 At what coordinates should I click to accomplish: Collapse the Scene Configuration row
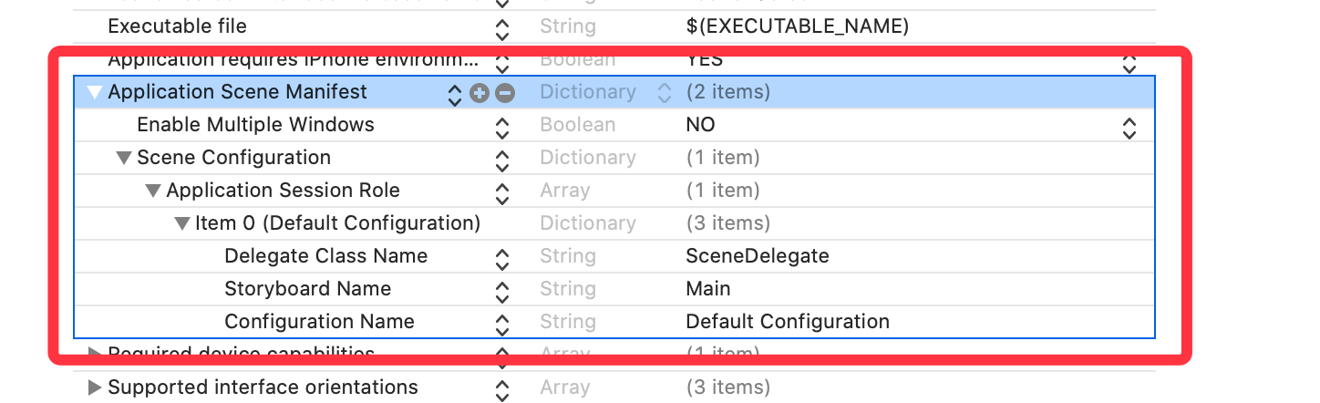(124, 158)
